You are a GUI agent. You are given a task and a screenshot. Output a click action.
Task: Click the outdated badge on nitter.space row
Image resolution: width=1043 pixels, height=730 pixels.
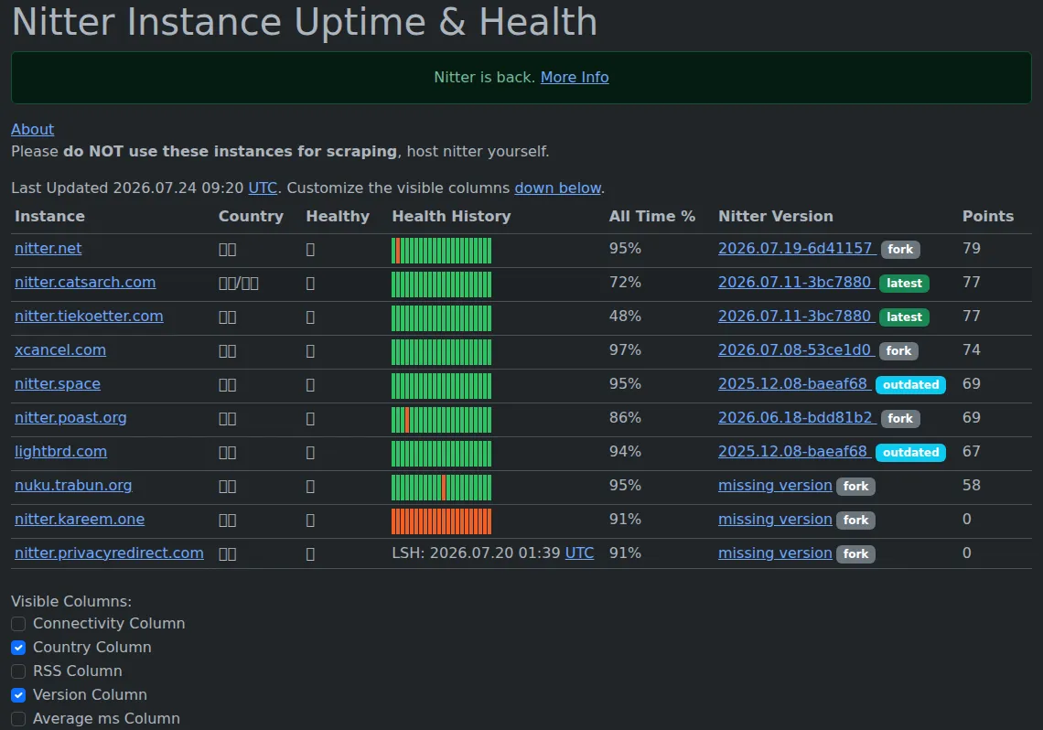(910, 385)
